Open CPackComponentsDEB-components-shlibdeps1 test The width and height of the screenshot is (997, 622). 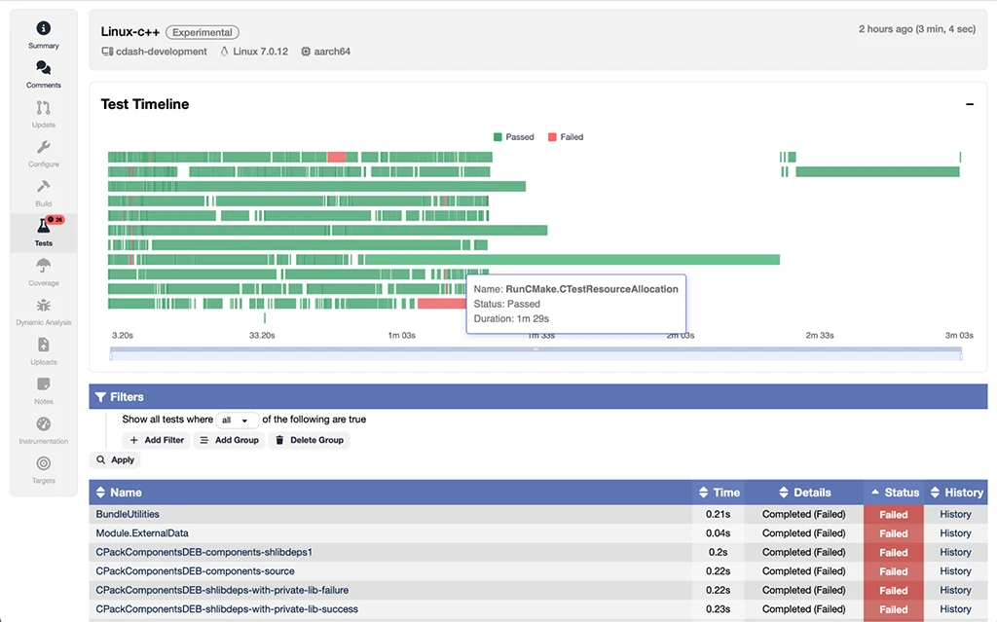click(204, 552)
